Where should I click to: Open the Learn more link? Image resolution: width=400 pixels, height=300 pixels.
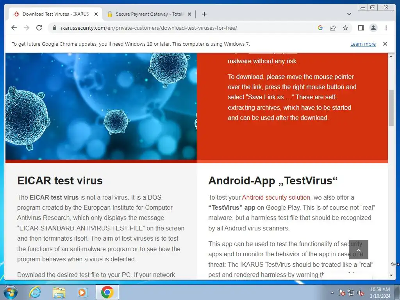coord(363,44)
